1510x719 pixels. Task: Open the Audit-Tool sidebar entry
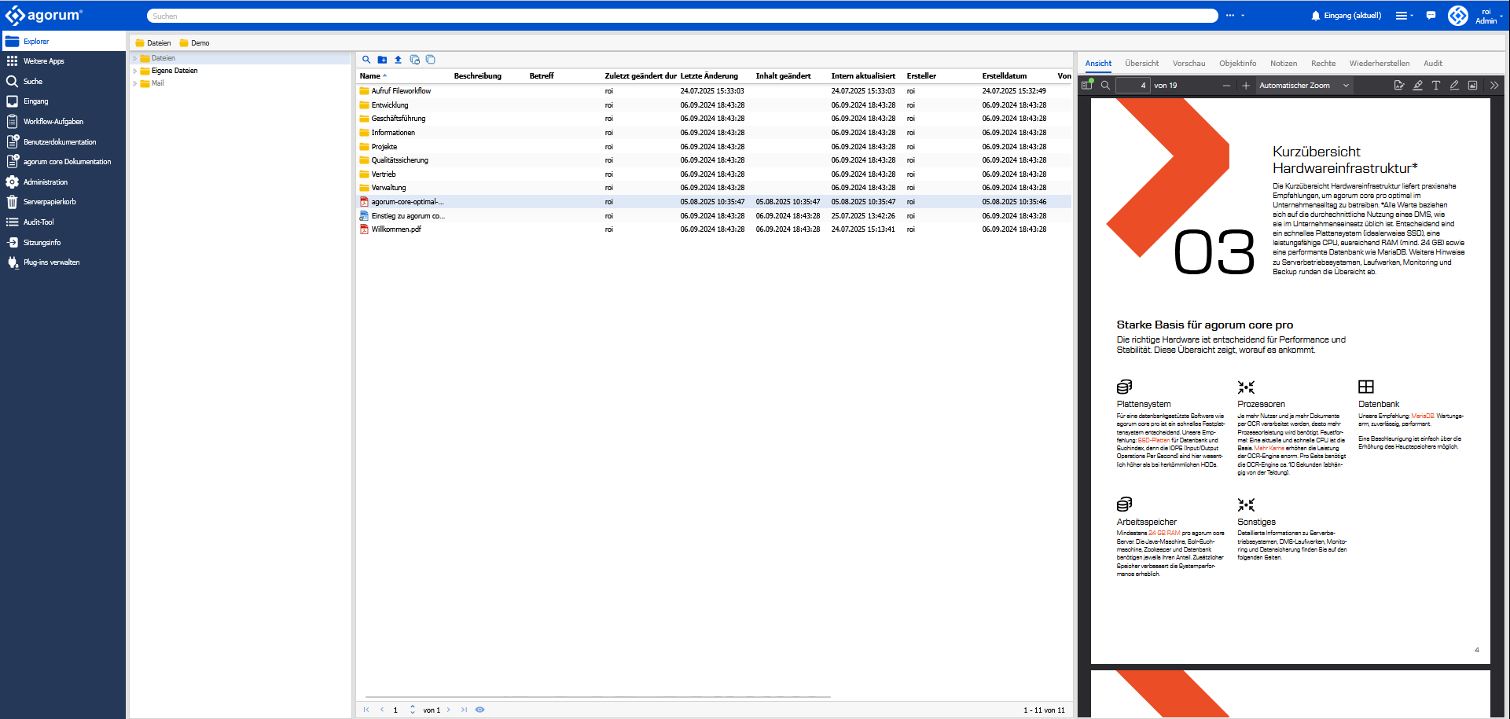coord(63,222)
